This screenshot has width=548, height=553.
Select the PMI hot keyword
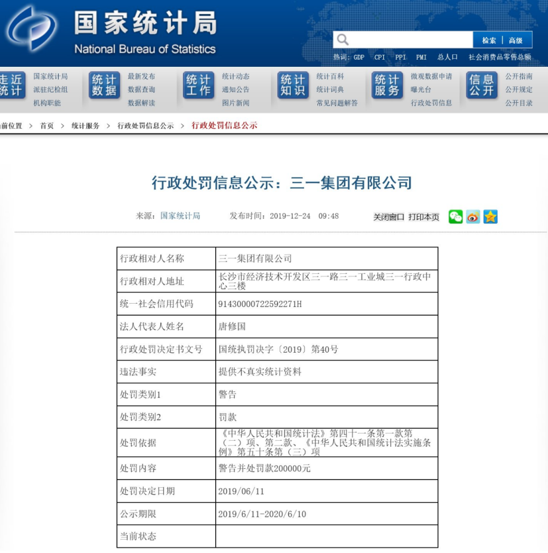point(421,57)
